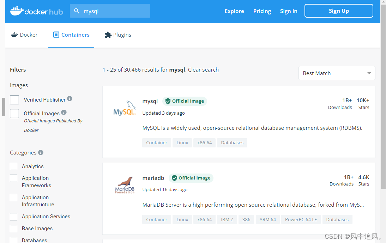Click the Verified Publisher info icon

[70, 99]
